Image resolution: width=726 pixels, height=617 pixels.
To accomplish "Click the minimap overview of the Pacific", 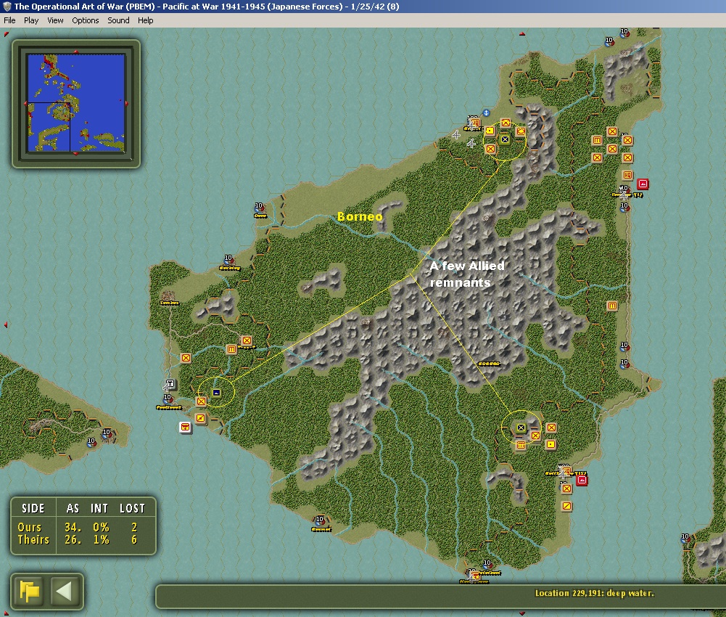I will pyautogui.click(x=76, y=103).
